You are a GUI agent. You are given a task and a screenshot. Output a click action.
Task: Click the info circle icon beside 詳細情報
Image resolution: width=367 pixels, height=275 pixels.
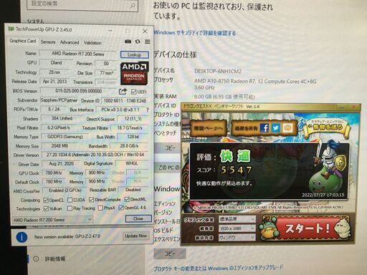click(x=36, y=259)
